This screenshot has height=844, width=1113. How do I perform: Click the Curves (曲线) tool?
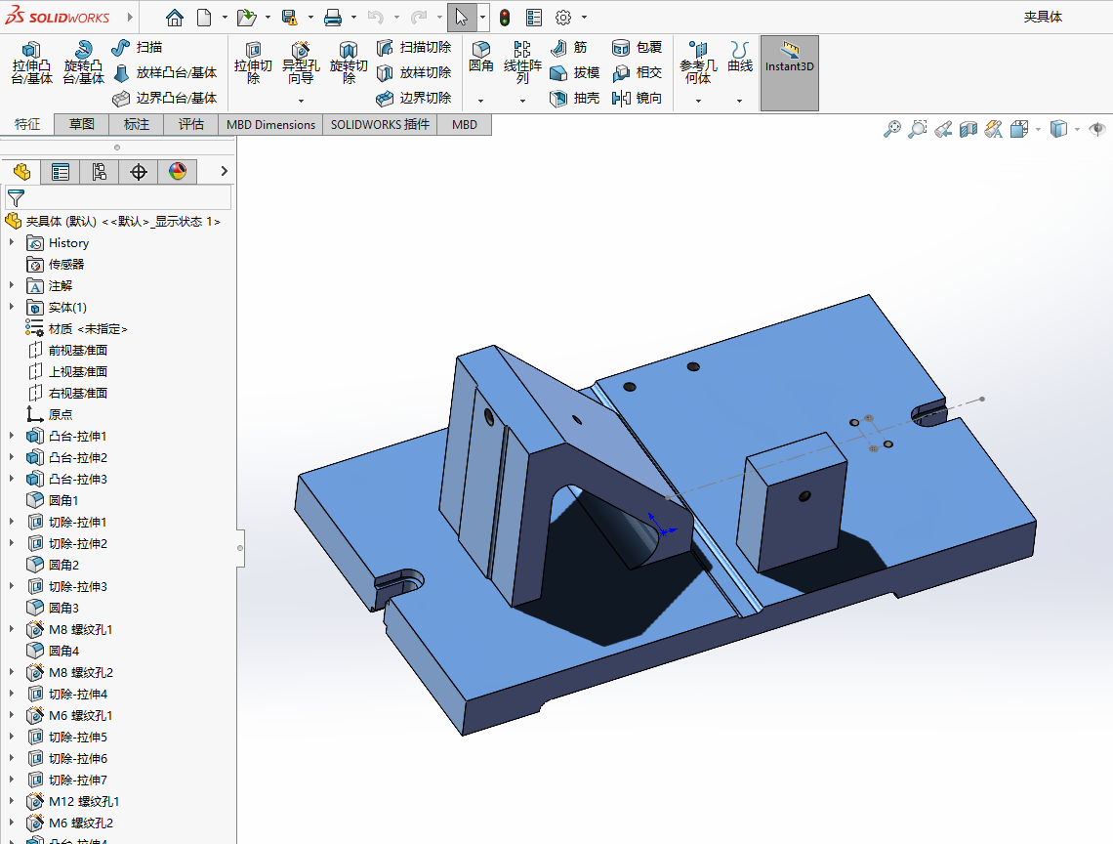click(740, 57)
